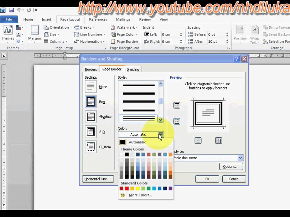Image resolution: width=290 pixels, height=217 pixels.
Task: Toggle the right border button in Preview
Action: pos(218,141)
